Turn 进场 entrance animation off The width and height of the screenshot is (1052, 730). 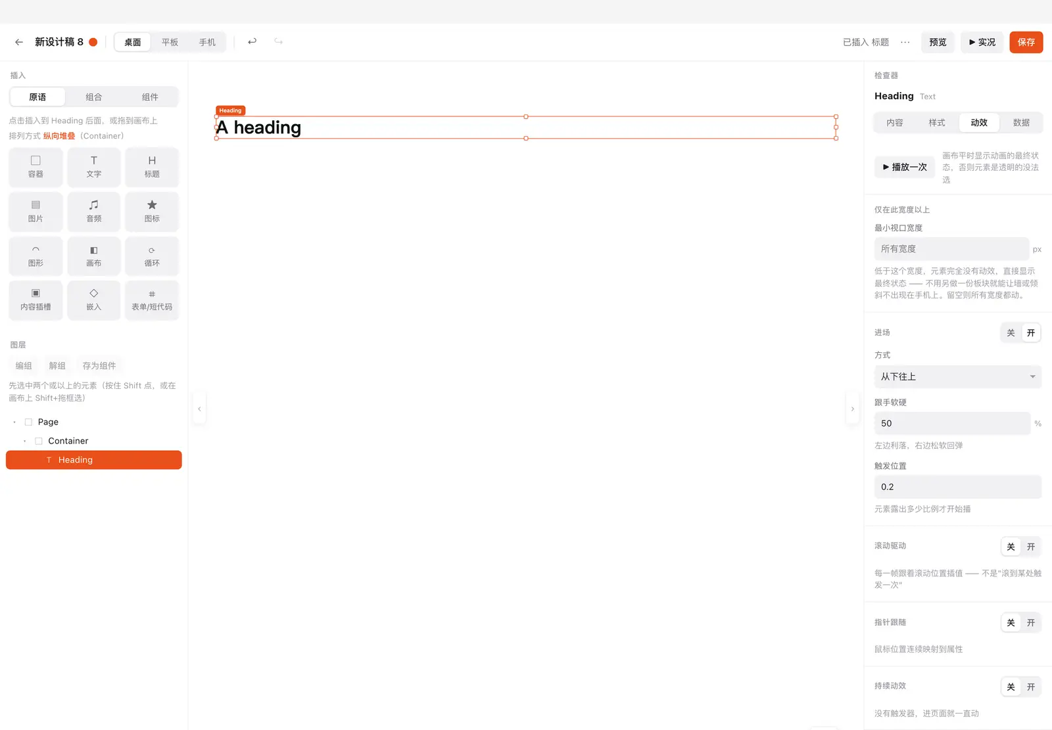pos(1011,332)
